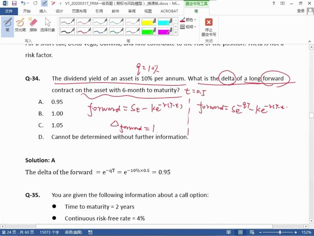Screen dimensions: 314x236
Task: Pick the thick gray pen style
Action: pyautogui.click(x=132, y=31)
